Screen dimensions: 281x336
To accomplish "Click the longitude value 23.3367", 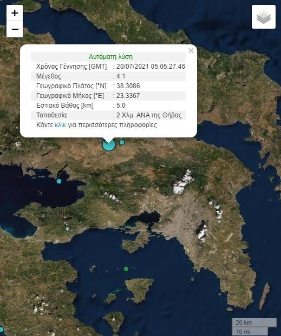I will [128, 96].
